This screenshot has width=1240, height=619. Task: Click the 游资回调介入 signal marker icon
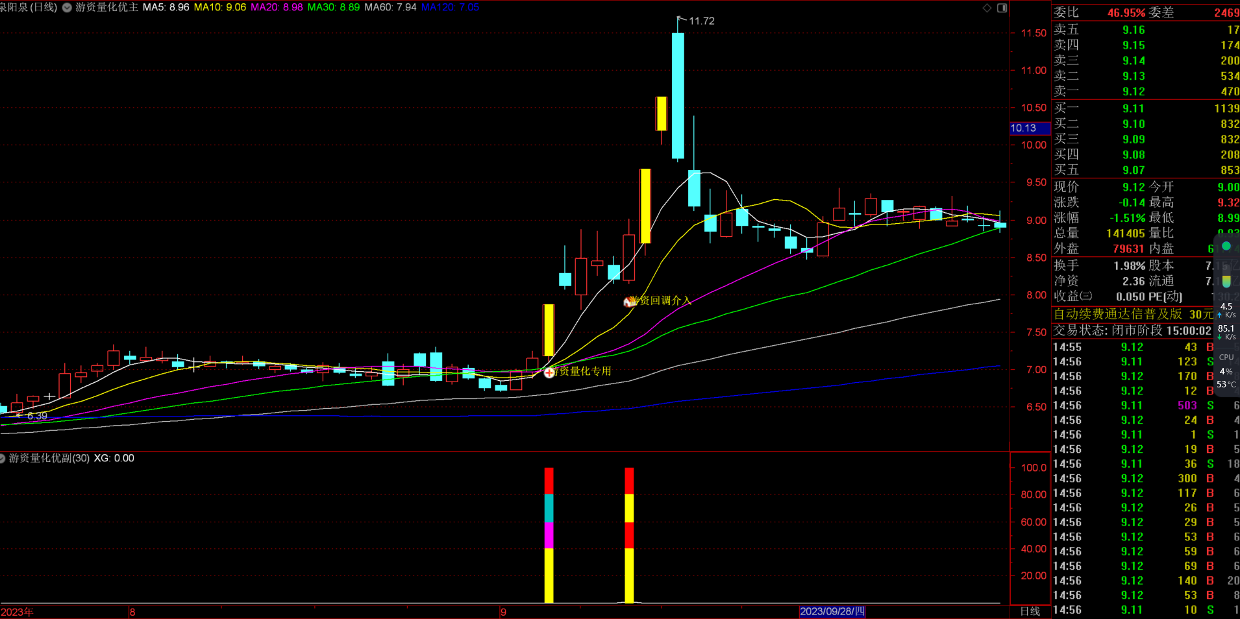pyautogui.click(x=628, y=302)
